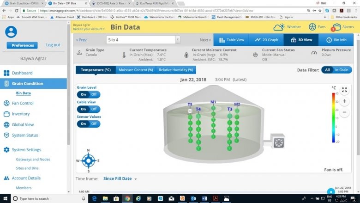
Task: Expand System Settings in sidebar
Action: [26, 150]
